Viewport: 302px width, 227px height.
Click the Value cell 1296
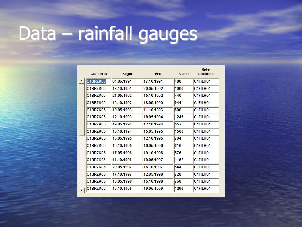[x=183, y=189]
